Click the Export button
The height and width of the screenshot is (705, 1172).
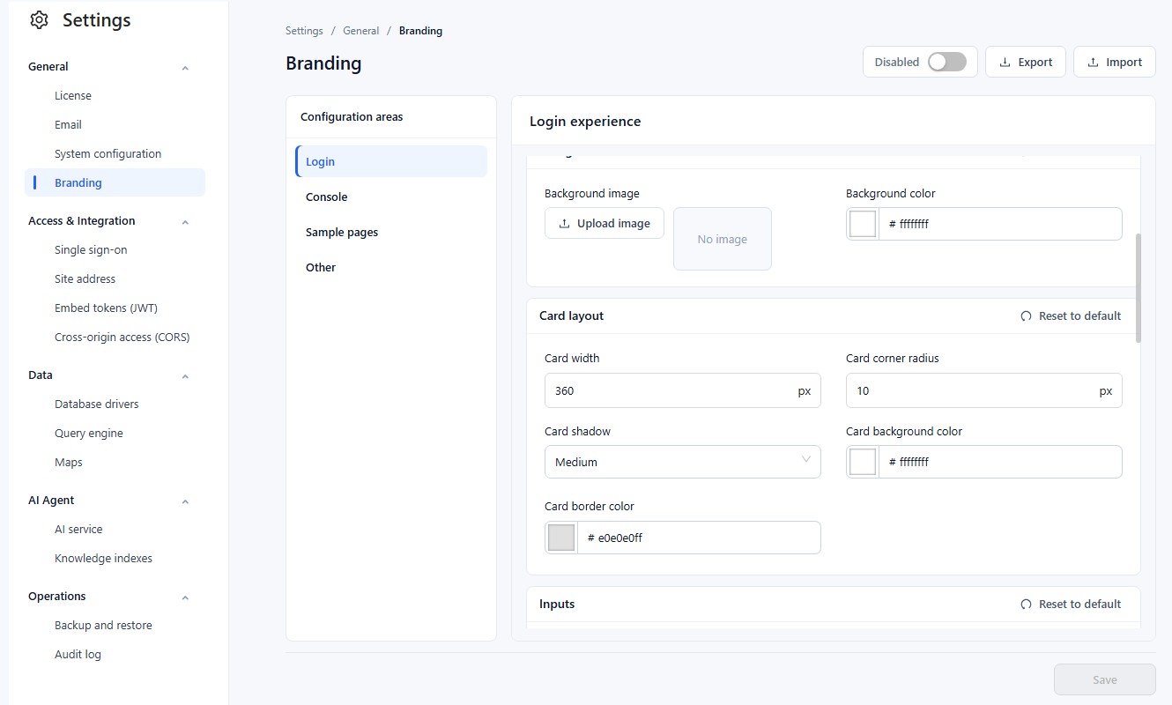tap(1026, 62)
